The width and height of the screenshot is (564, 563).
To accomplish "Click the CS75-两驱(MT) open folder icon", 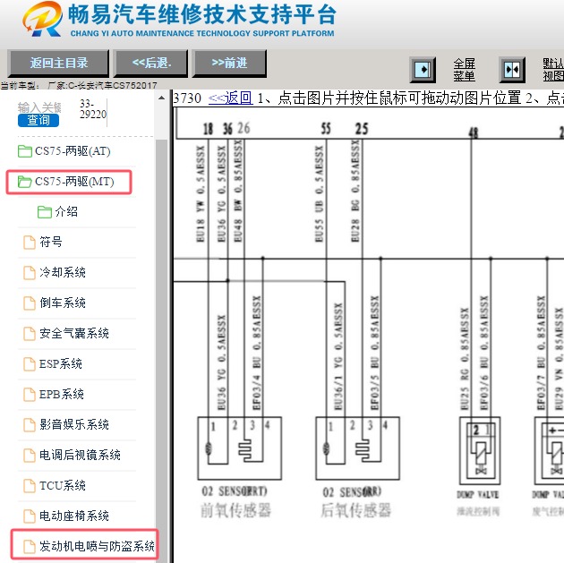I will (x=25, y=182).
